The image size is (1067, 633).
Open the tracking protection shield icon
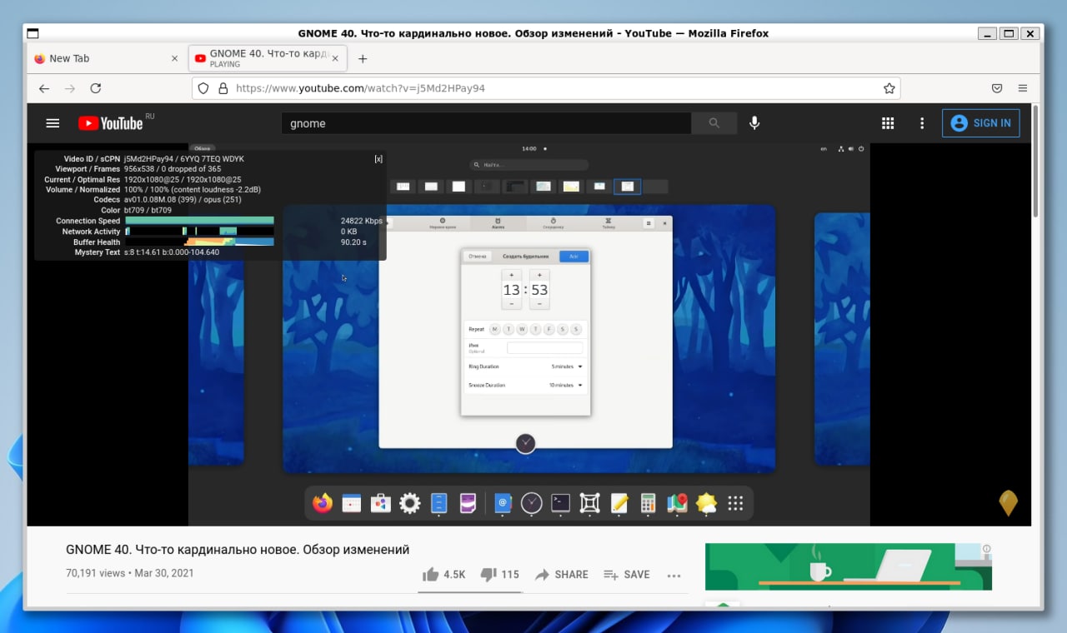pyautogui.click(x=203, y=88)
